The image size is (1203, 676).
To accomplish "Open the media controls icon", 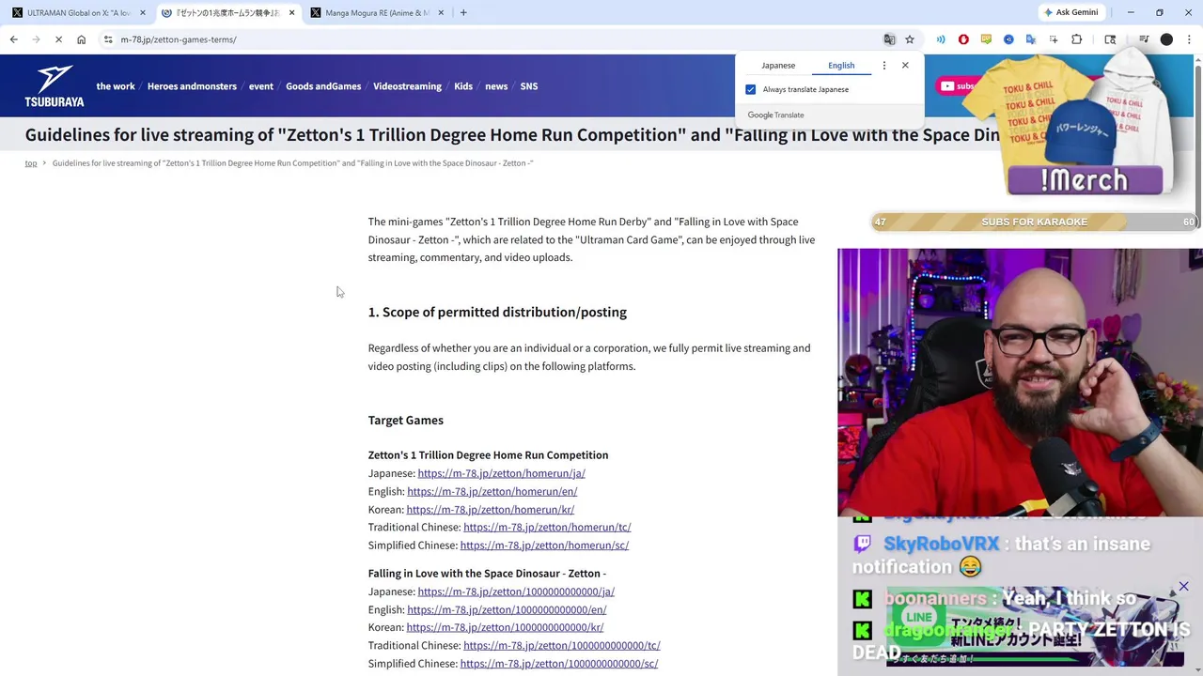I will tap(1143, 39).
